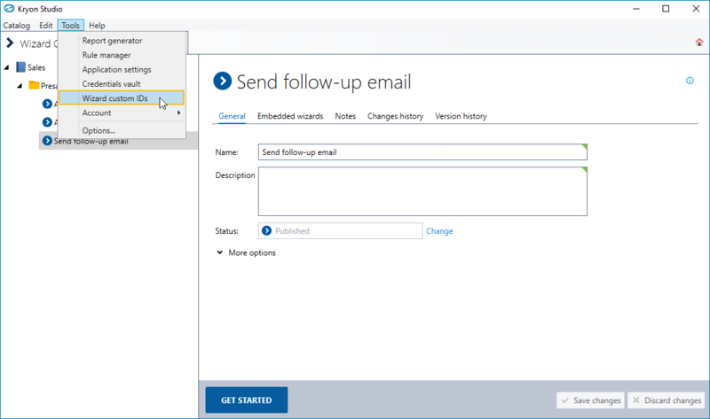The width and height of the screenshot is (710, 419).
Task: Open the Catalog menu
Action: 17,26
